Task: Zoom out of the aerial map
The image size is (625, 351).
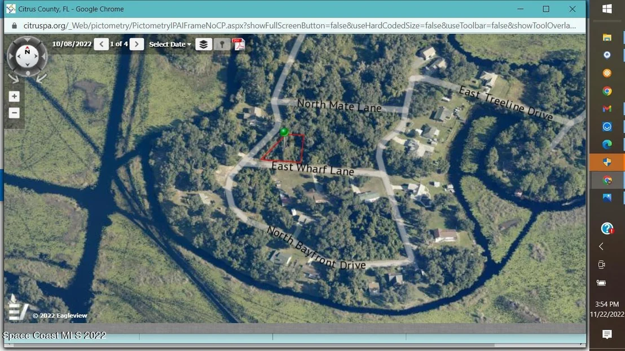Action: (14, 113)
